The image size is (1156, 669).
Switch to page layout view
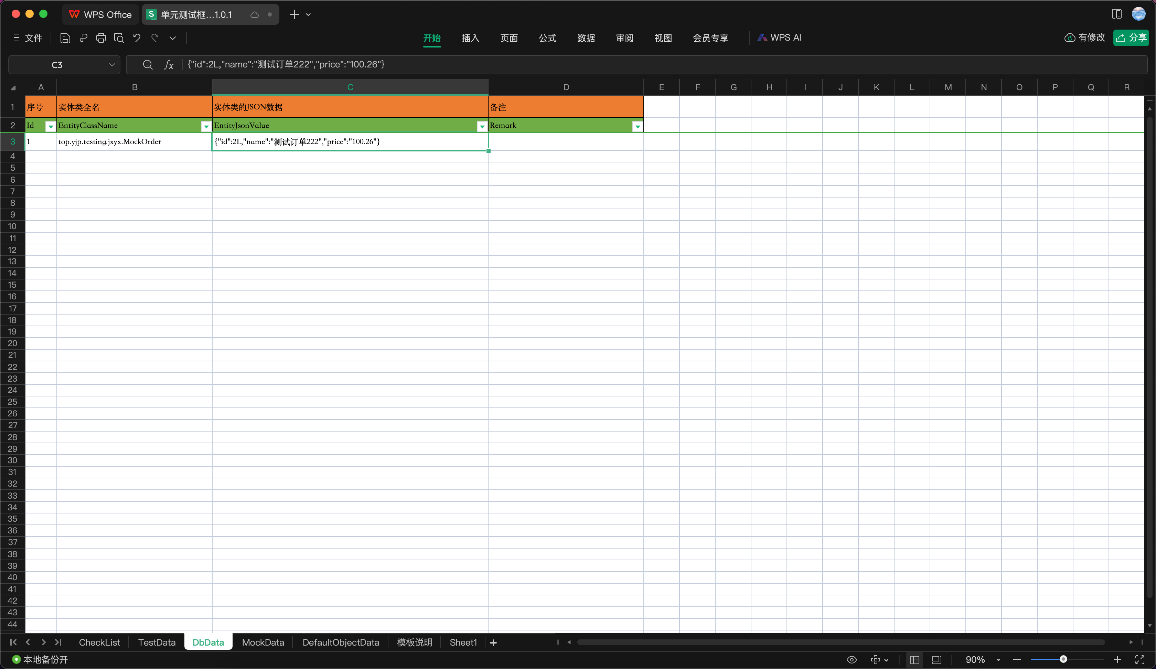click(x=937, y=660)
